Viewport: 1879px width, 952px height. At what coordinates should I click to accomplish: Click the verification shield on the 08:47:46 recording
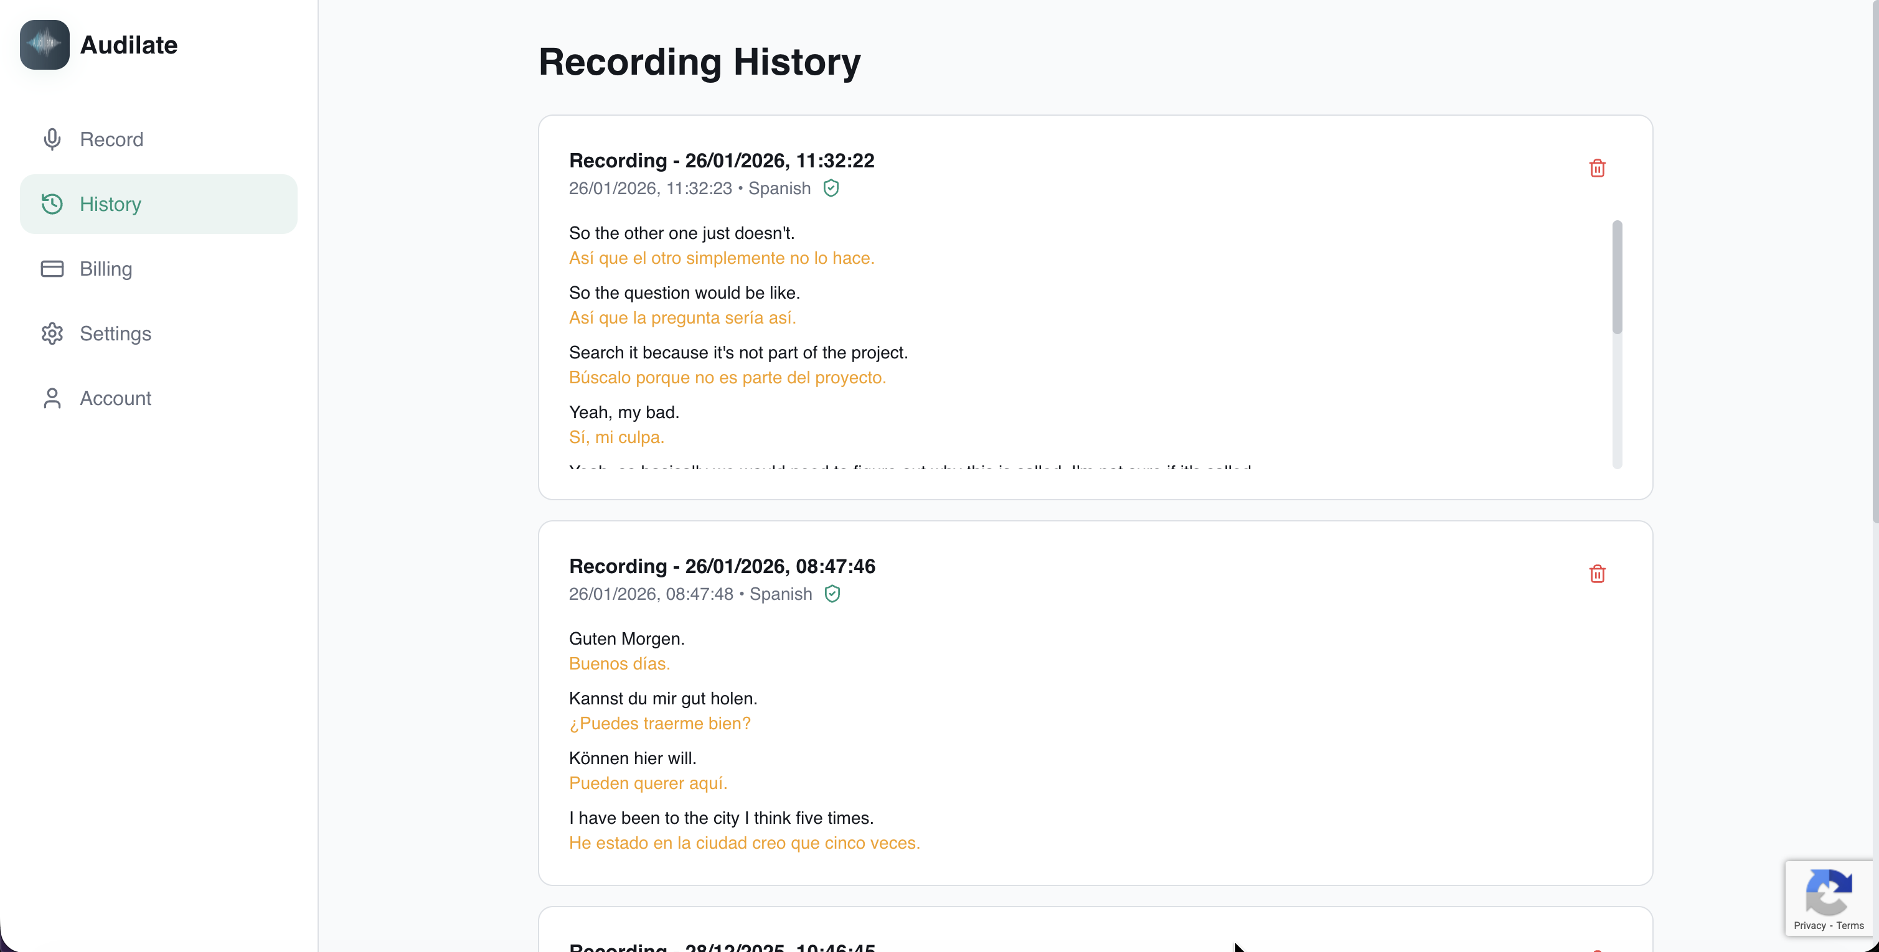[832, 594]
